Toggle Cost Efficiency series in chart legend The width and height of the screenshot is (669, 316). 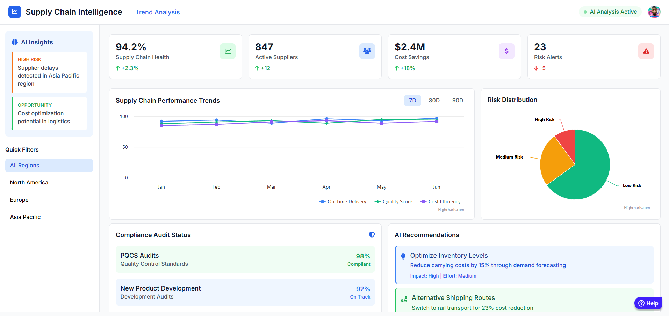[441, 201]
